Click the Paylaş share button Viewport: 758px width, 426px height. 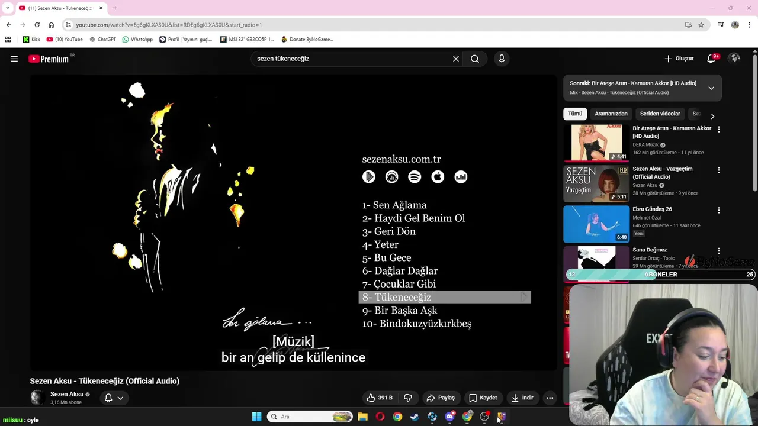tap(441, 398)
